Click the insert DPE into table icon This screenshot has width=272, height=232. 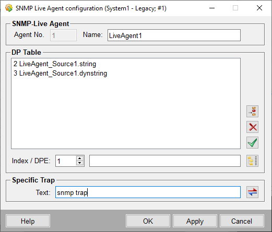(x=252, y=112)
